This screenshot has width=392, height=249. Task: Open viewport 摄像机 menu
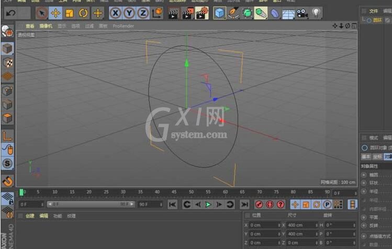46,26
